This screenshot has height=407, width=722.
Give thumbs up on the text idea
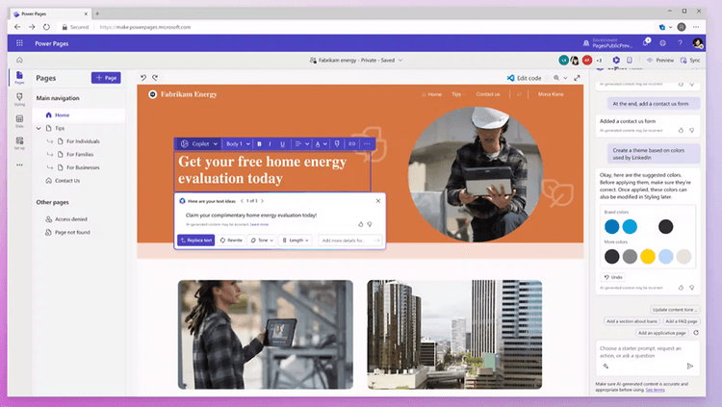coord(361,224)
